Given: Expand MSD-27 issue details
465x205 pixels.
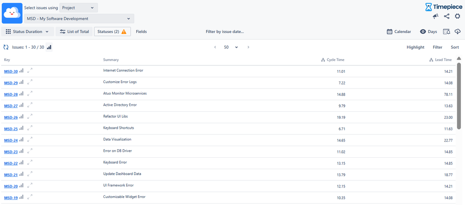Looking at the screenshot, I should [x=30, y=105].
